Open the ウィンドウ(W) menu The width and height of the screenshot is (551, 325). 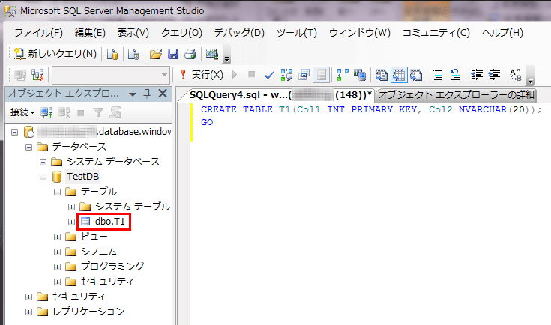pyautogui.click(x=360, y=33)
